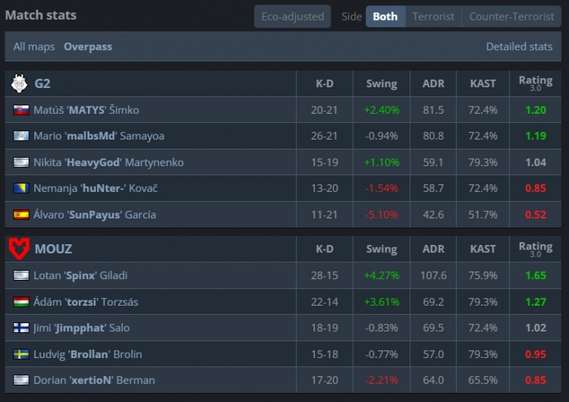Click the Finland flag beside Jimpphat
Viewport: 569px width, 402px height.
[x=21, y=328]
